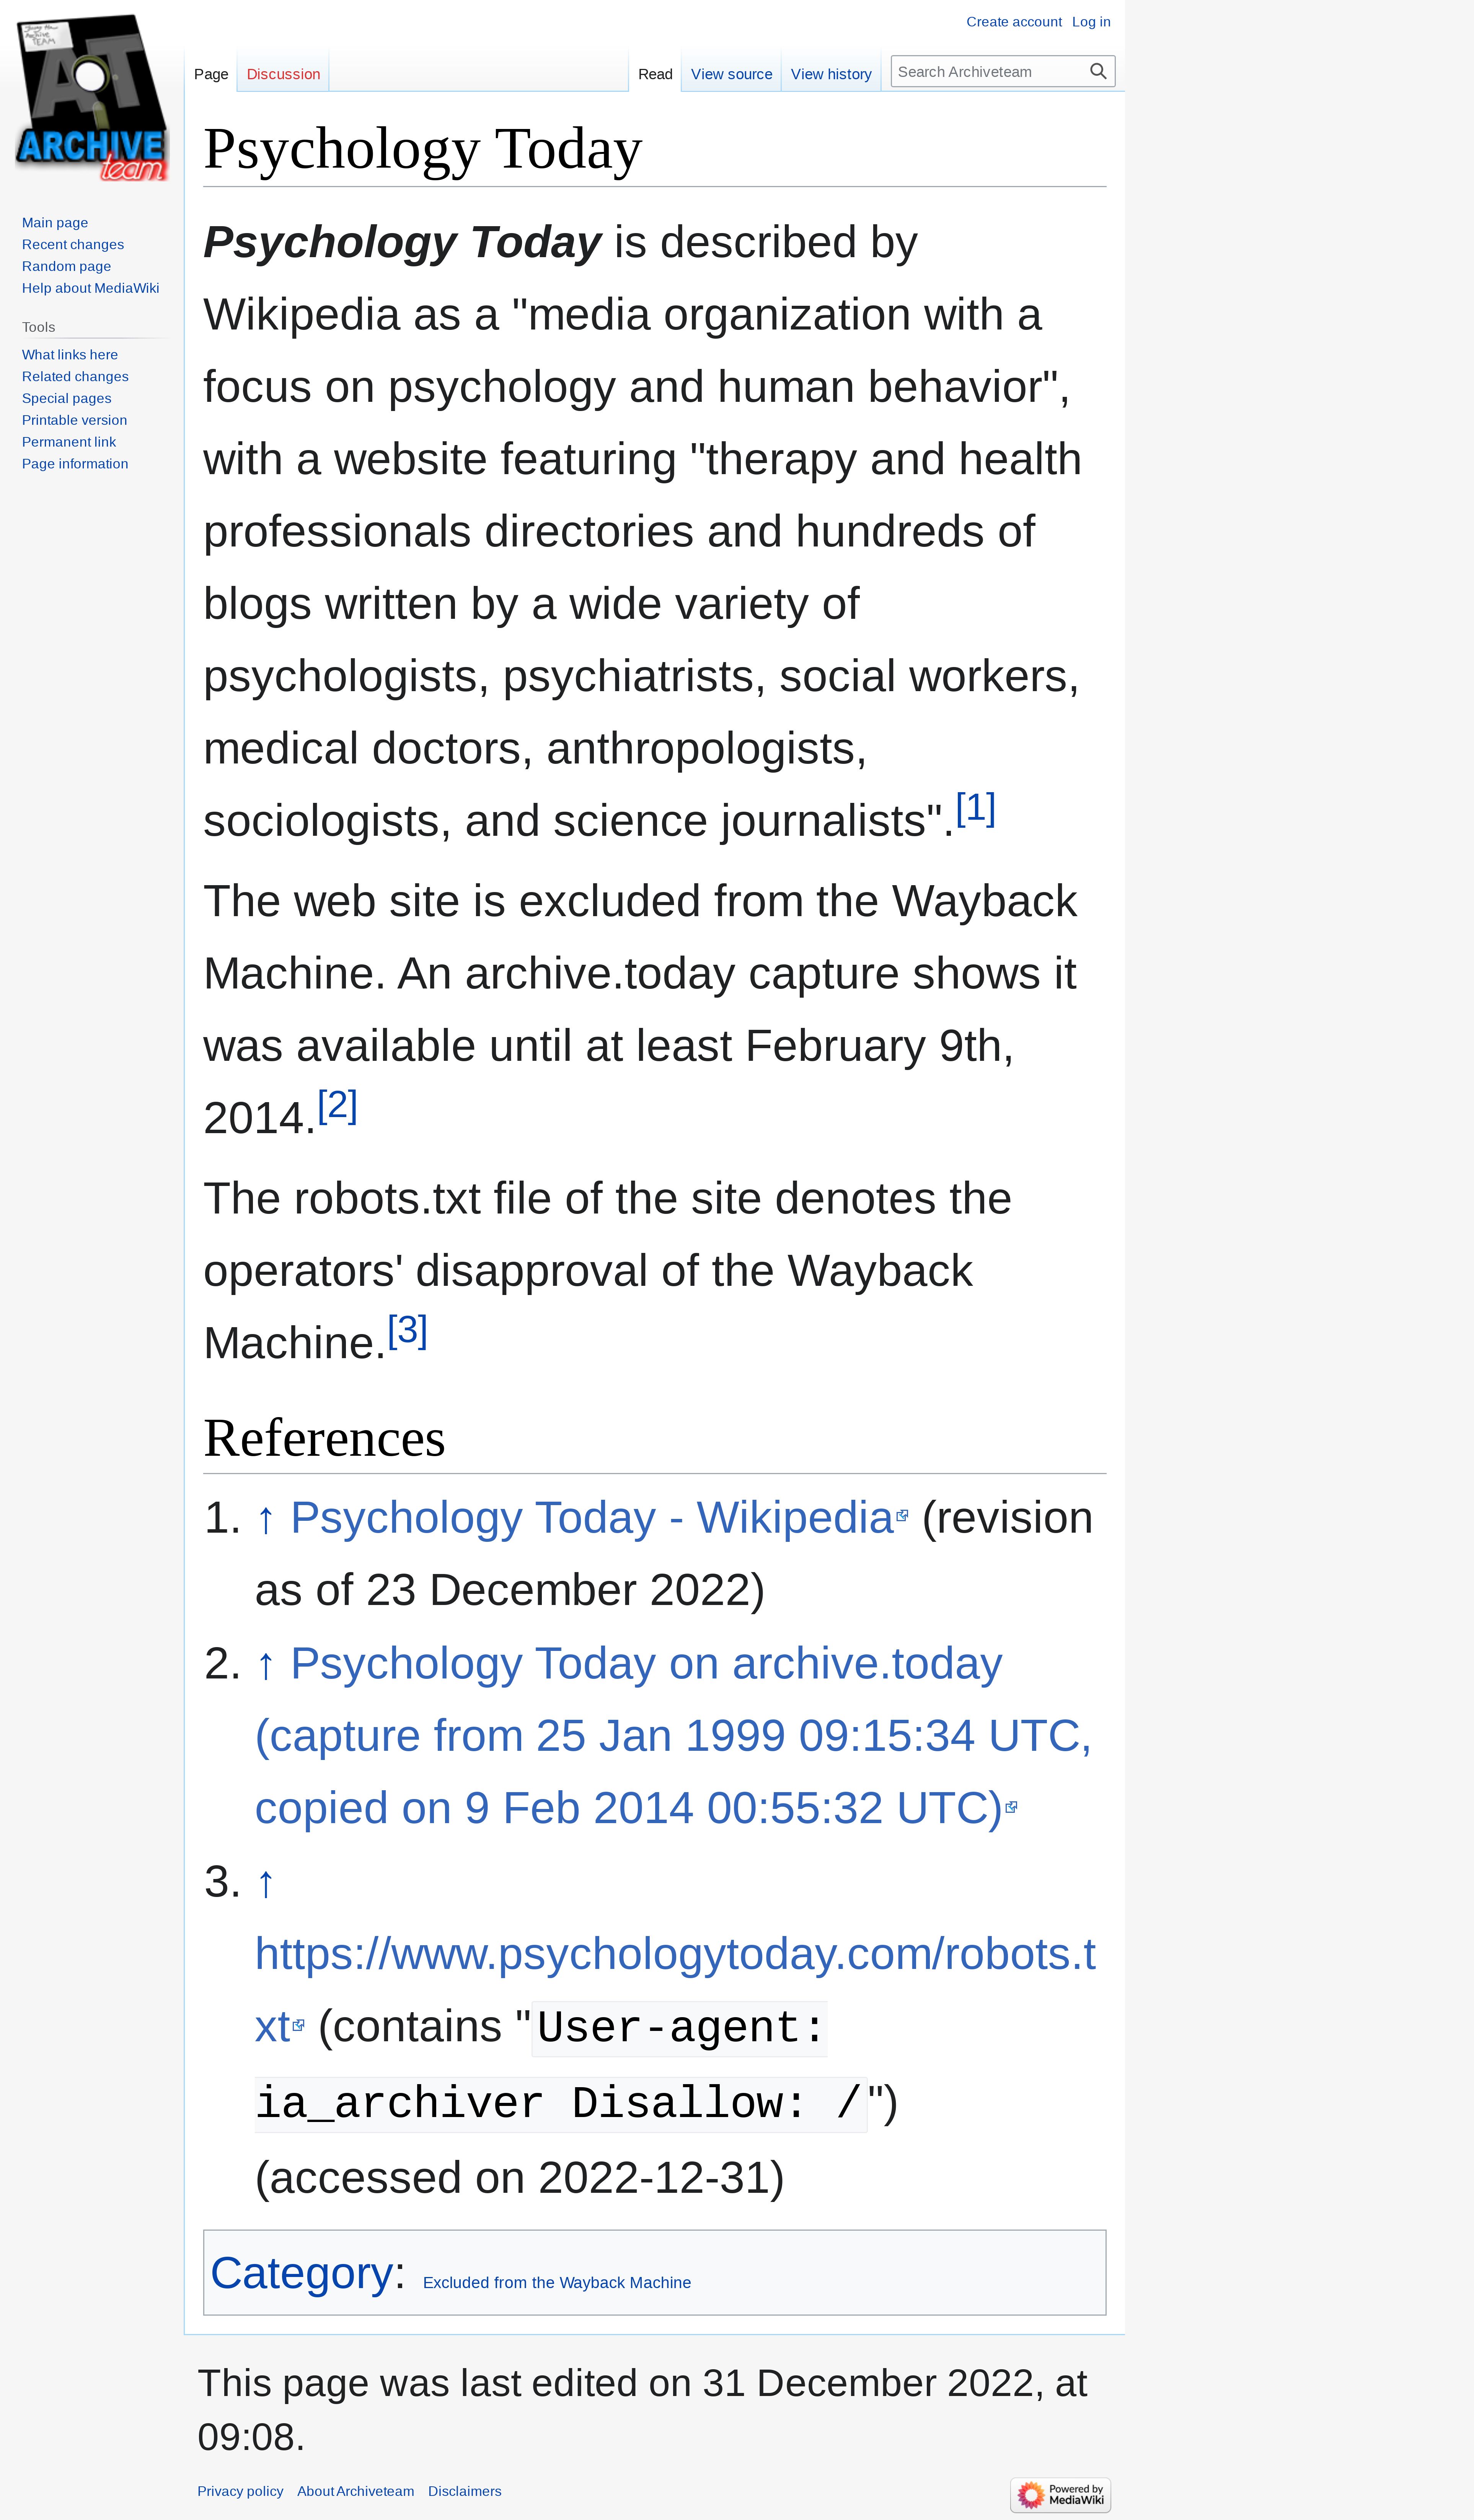Select the Read tab
This screenshot has width=1474, height=2520.
tap(655, 74)
